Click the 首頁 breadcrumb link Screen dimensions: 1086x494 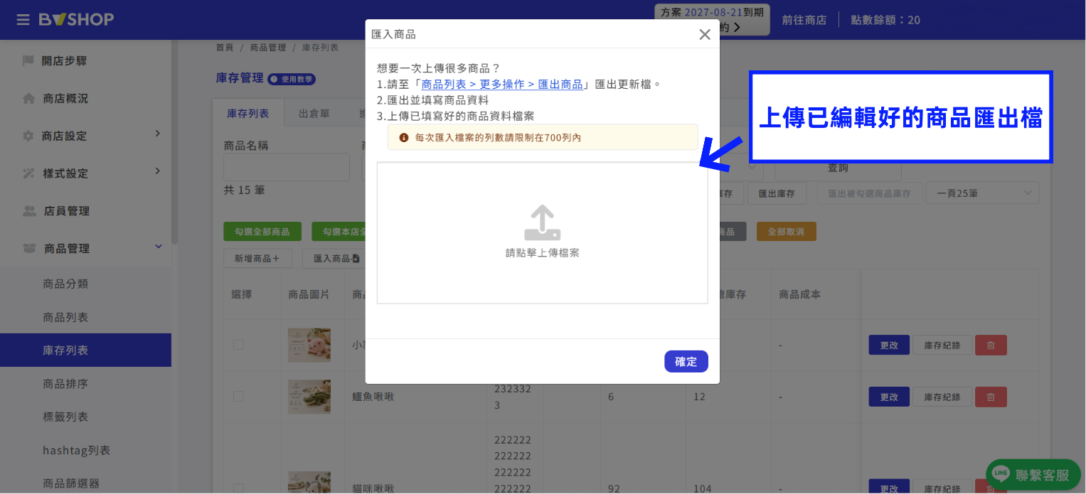click(225, 48)
